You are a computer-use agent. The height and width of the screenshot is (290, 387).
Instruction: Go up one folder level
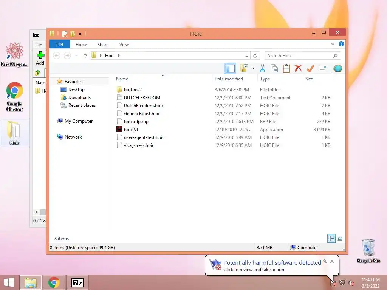(85, 56)
